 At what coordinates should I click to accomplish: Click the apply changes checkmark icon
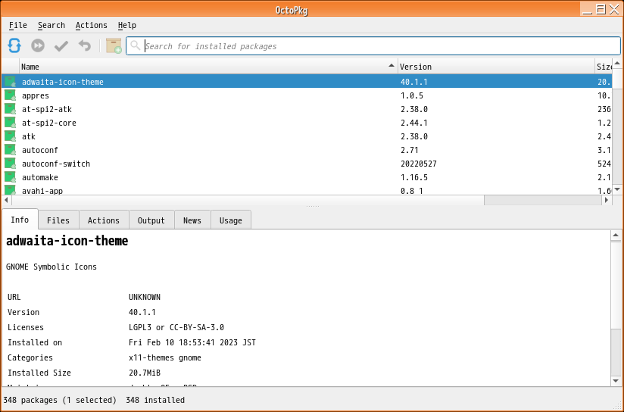pos(61,46)
